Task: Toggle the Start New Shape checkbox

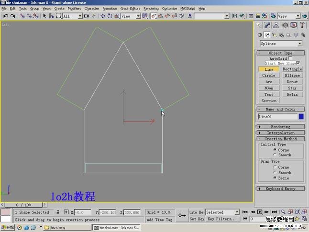Action: point(298,63)
